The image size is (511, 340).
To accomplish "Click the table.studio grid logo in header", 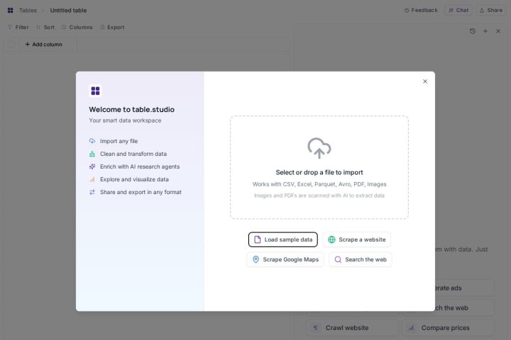I will coord(11,11).
